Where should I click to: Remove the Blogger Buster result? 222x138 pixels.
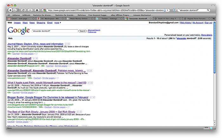tap(94, 97)
